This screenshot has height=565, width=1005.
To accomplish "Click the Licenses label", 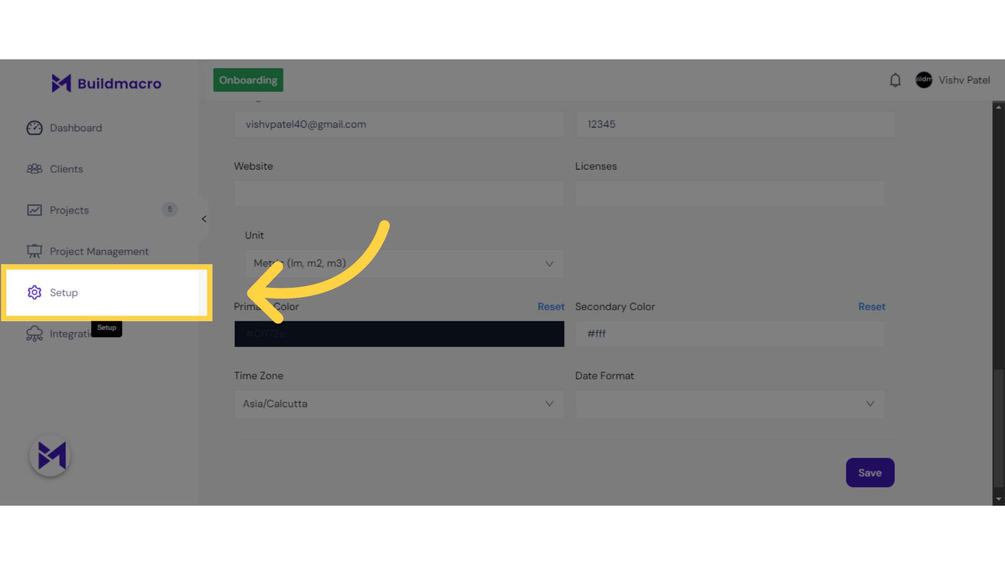I will click(x=596, y=166).
